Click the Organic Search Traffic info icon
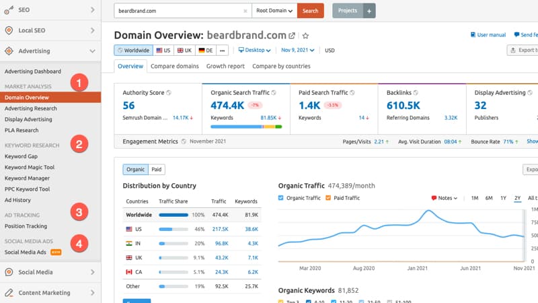This screenshot has width=538, height=303. pyautogui.click(x=274, y=93)
